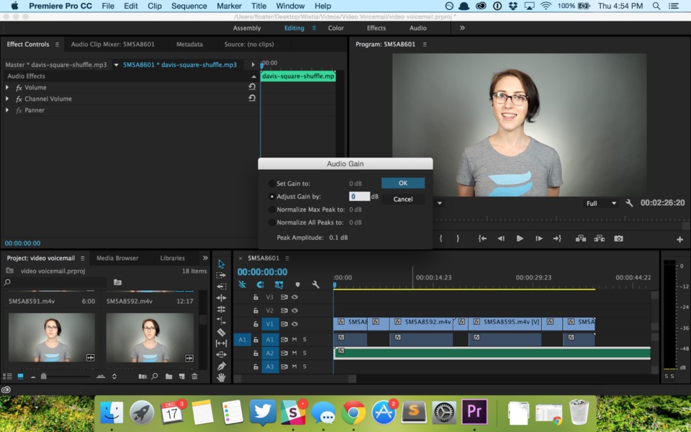Choose 'Normalize Max Peak to' radio button
Viewport: 691px width, 432px height.
[x=272, y=210]
